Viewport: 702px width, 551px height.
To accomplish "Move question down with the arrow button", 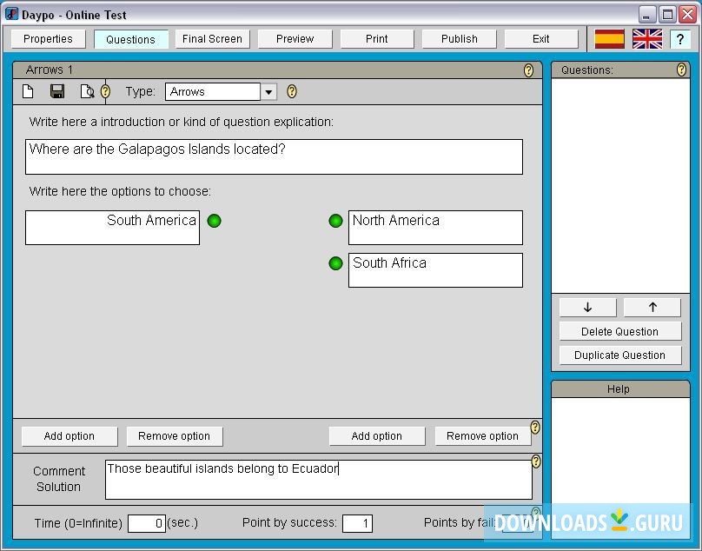I will (x=586, y=307).
